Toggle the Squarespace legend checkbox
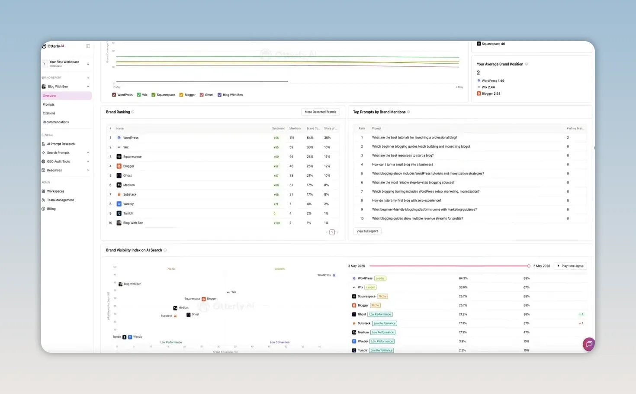 [153, 95]
